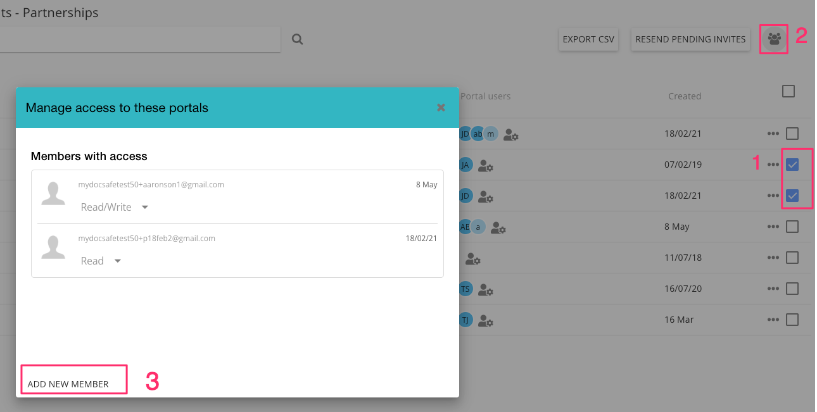Click the EXPORT CSV button

[x=588, y=39]
